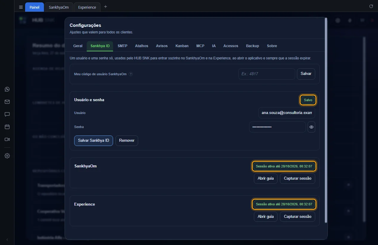Collapse the sidebar with the bottom chevron
This screenshot has width=378, height=245.
7,240
